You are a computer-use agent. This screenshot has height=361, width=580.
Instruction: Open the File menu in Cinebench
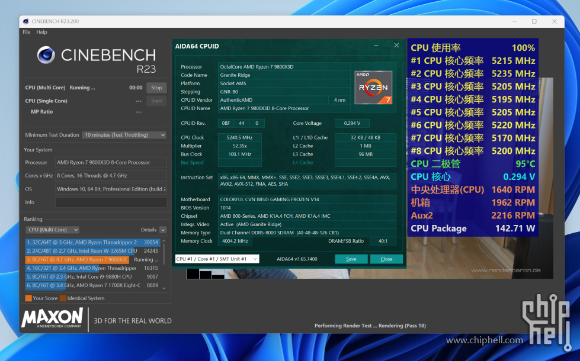point(26,32)
